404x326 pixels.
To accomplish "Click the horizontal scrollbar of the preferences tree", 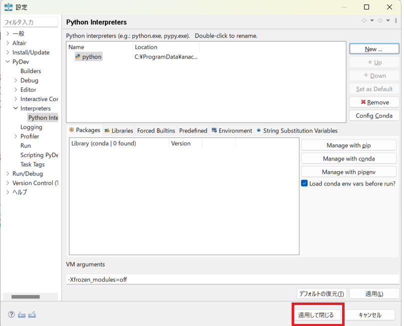I will (x=25, y=296).
